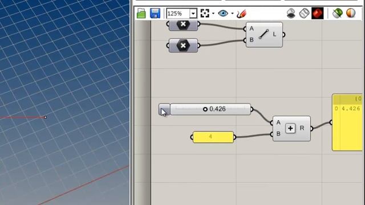Click the Zoom Extents icon
365x205 pixels.
205,14
